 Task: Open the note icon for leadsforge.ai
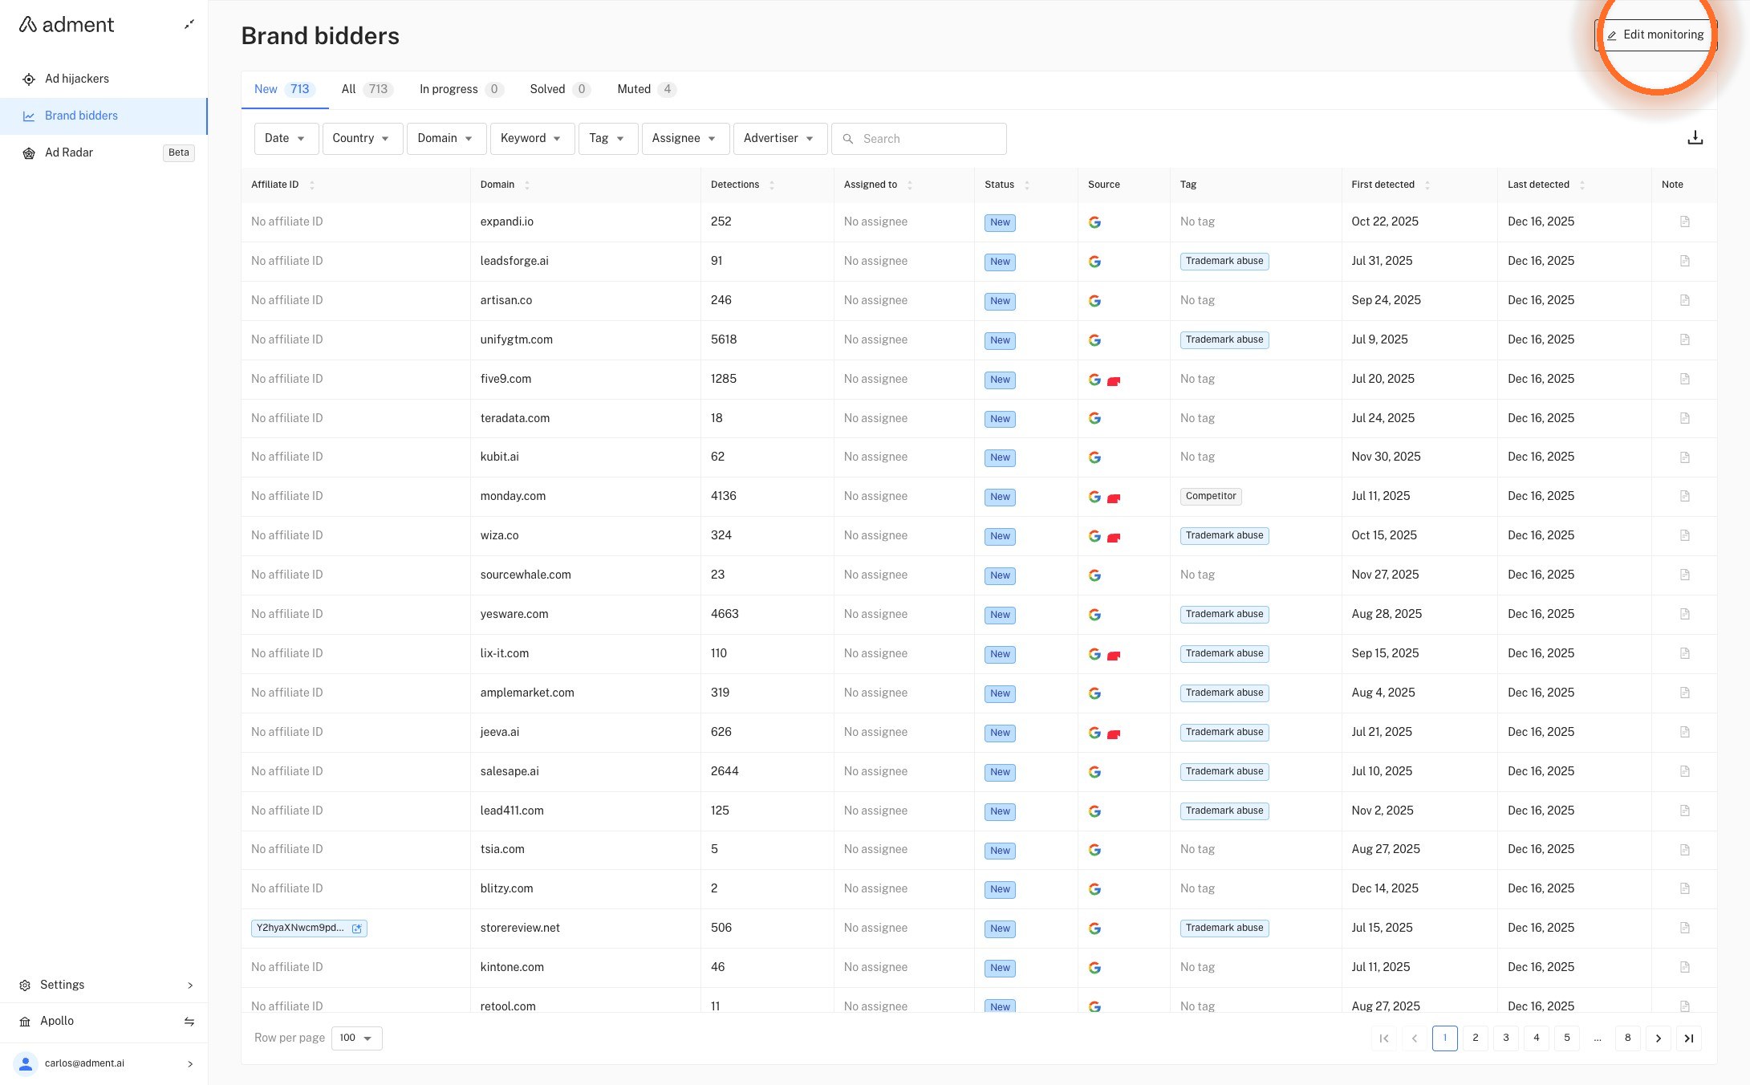click(x=1685, y=261)
